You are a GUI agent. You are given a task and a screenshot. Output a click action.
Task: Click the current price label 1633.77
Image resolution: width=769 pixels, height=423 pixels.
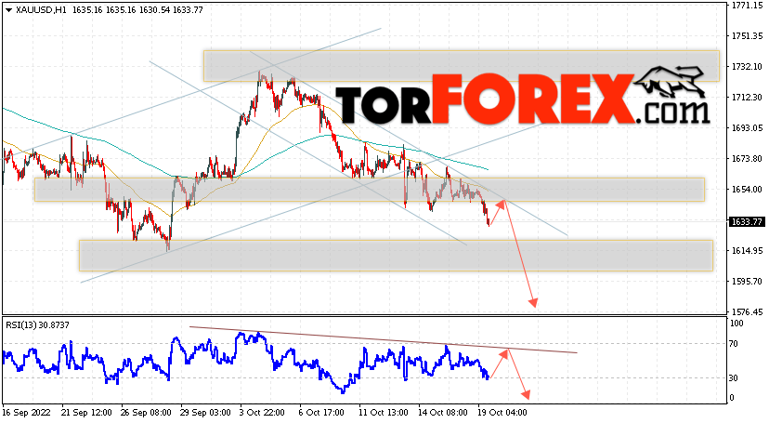pos(746,222)
